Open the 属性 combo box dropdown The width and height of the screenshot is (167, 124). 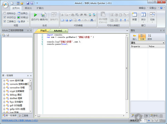[x=163, y=43]
